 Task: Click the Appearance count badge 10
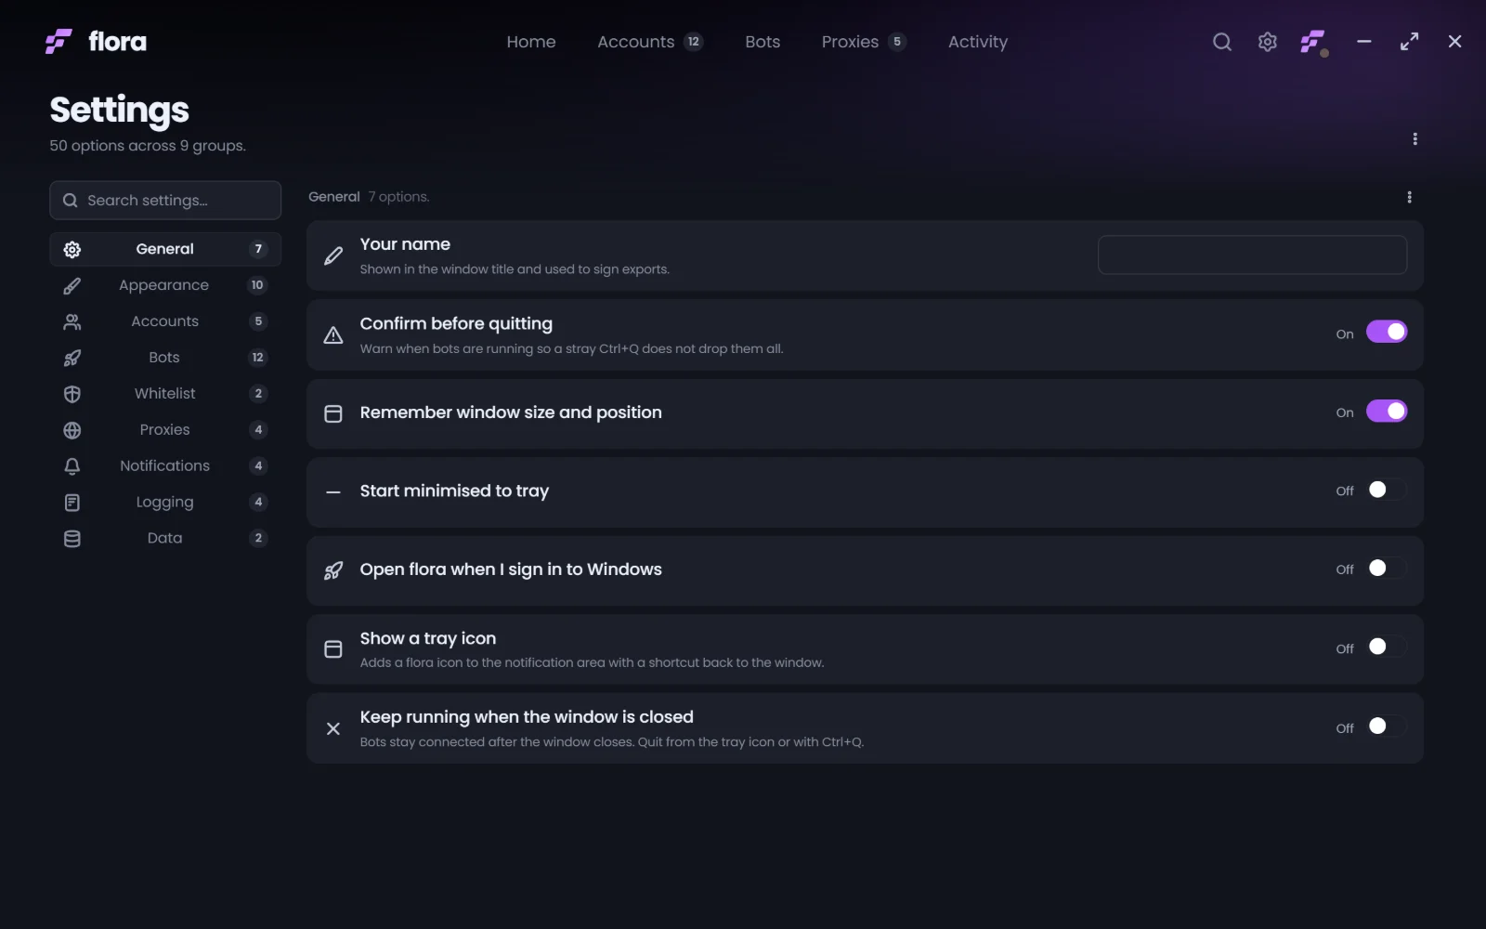click(258, 285)
